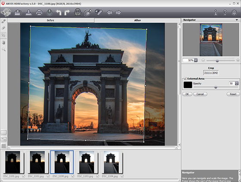Viewport: 241px width, 182px height.
Task: Click the eye adjustment toolbar icon
Action: click(99, 12)
